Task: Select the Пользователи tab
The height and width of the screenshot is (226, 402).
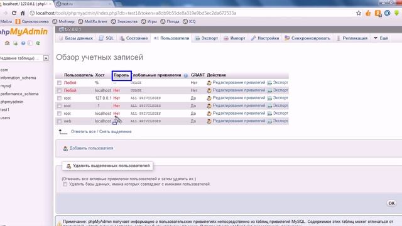Action: tap(171, 38)
